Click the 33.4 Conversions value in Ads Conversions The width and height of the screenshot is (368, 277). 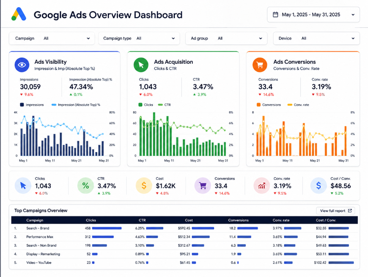pos(266,87)
